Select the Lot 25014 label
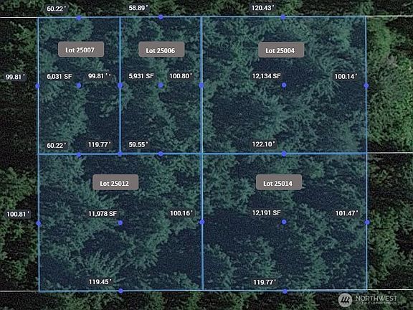Viewport: 413px width, 310px height. tap(279, 182)
